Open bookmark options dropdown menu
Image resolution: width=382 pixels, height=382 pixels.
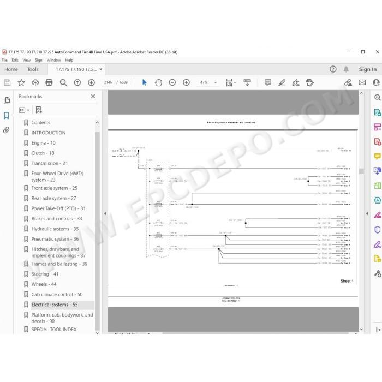[24, 110]
